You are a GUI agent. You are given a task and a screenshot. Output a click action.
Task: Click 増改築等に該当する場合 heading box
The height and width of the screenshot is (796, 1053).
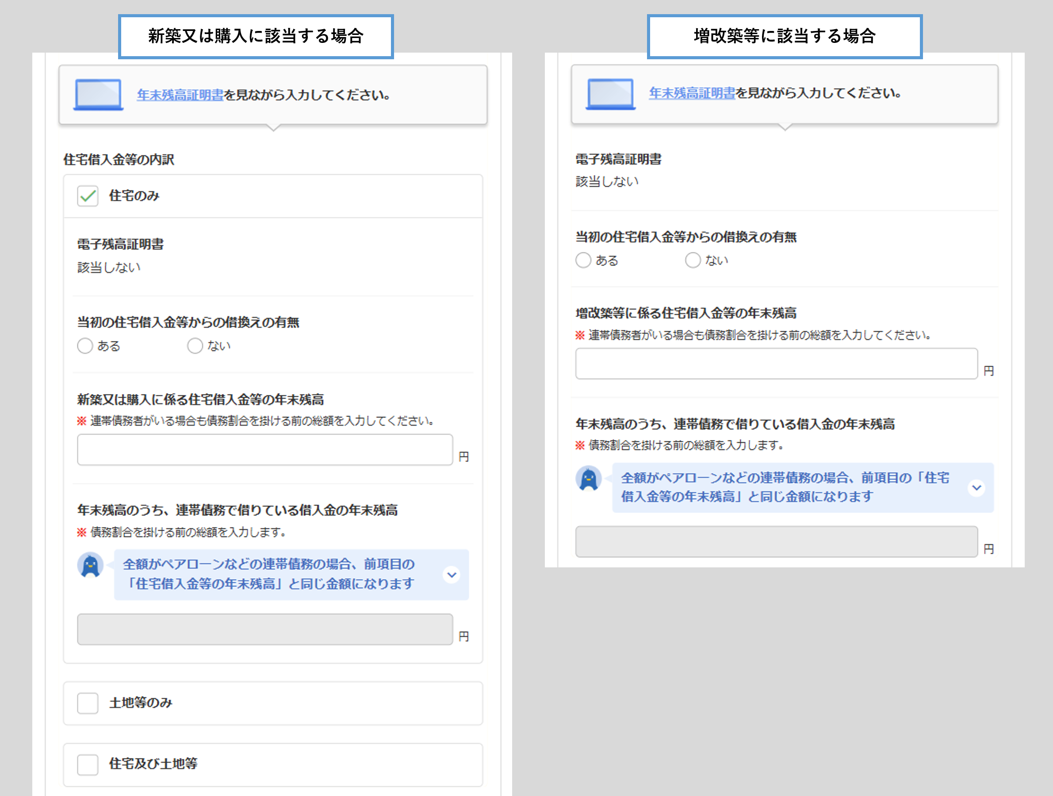point(785,36)
